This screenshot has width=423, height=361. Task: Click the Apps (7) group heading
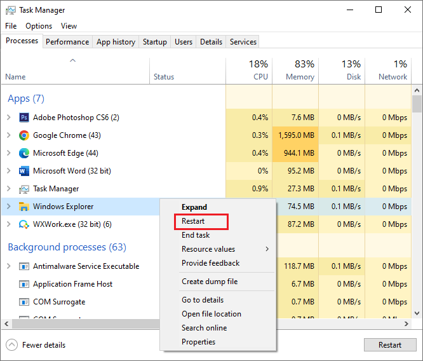pos(26,99)
